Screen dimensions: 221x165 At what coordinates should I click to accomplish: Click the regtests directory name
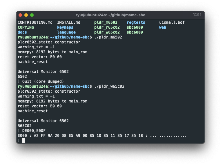click(x=136, y=22)
